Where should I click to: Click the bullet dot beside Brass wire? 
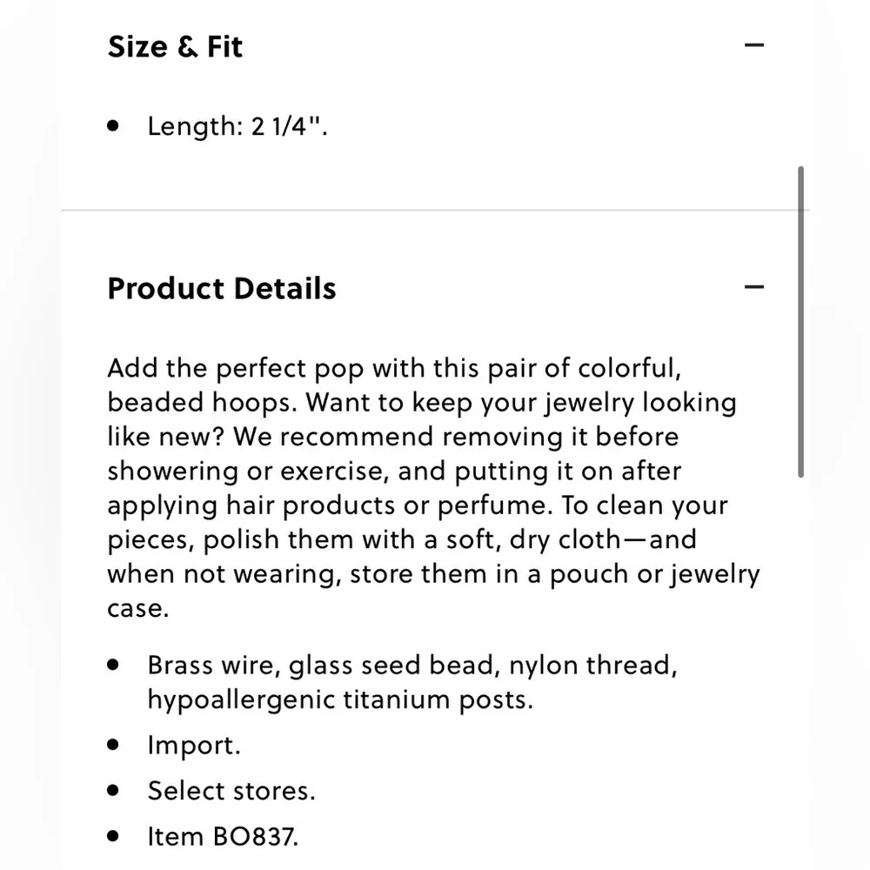point(113,666)
